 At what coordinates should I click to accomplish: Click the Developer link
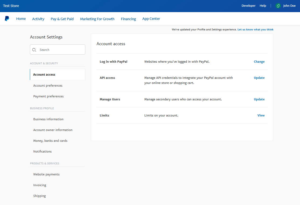coord(248,6)
